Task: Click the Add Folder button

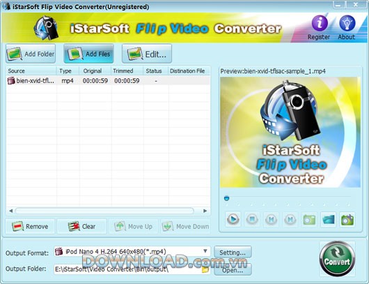Action: [x=31, y=54]
